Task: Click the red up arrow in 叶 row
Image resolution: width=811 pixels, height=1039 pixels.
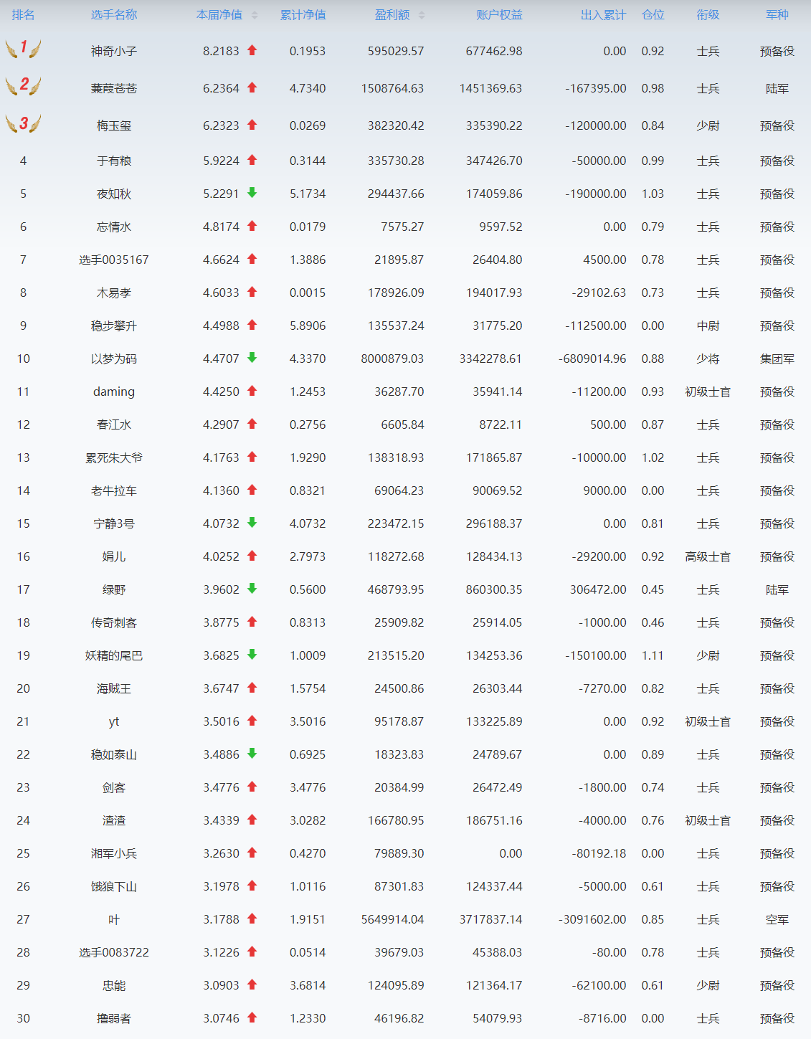Action: [x=252, y=919]
